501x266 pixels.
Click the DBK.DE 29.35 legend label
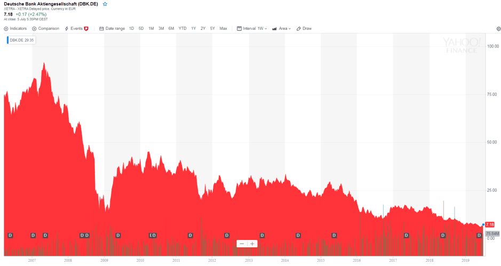[21, 40]
